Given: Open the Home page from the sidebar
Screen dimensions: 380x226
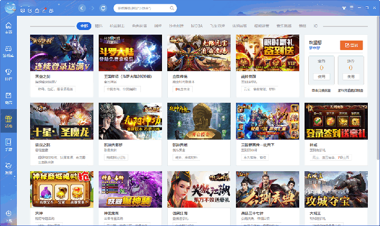Looking at the screenshot, I should (8, 27).
